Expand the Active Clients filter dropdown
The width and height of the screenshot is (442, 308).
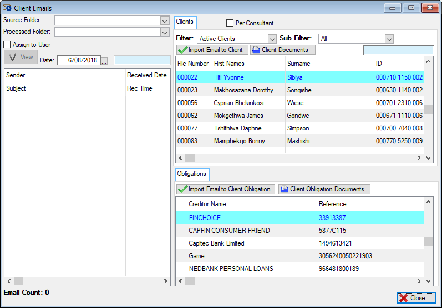click(272, 39)
